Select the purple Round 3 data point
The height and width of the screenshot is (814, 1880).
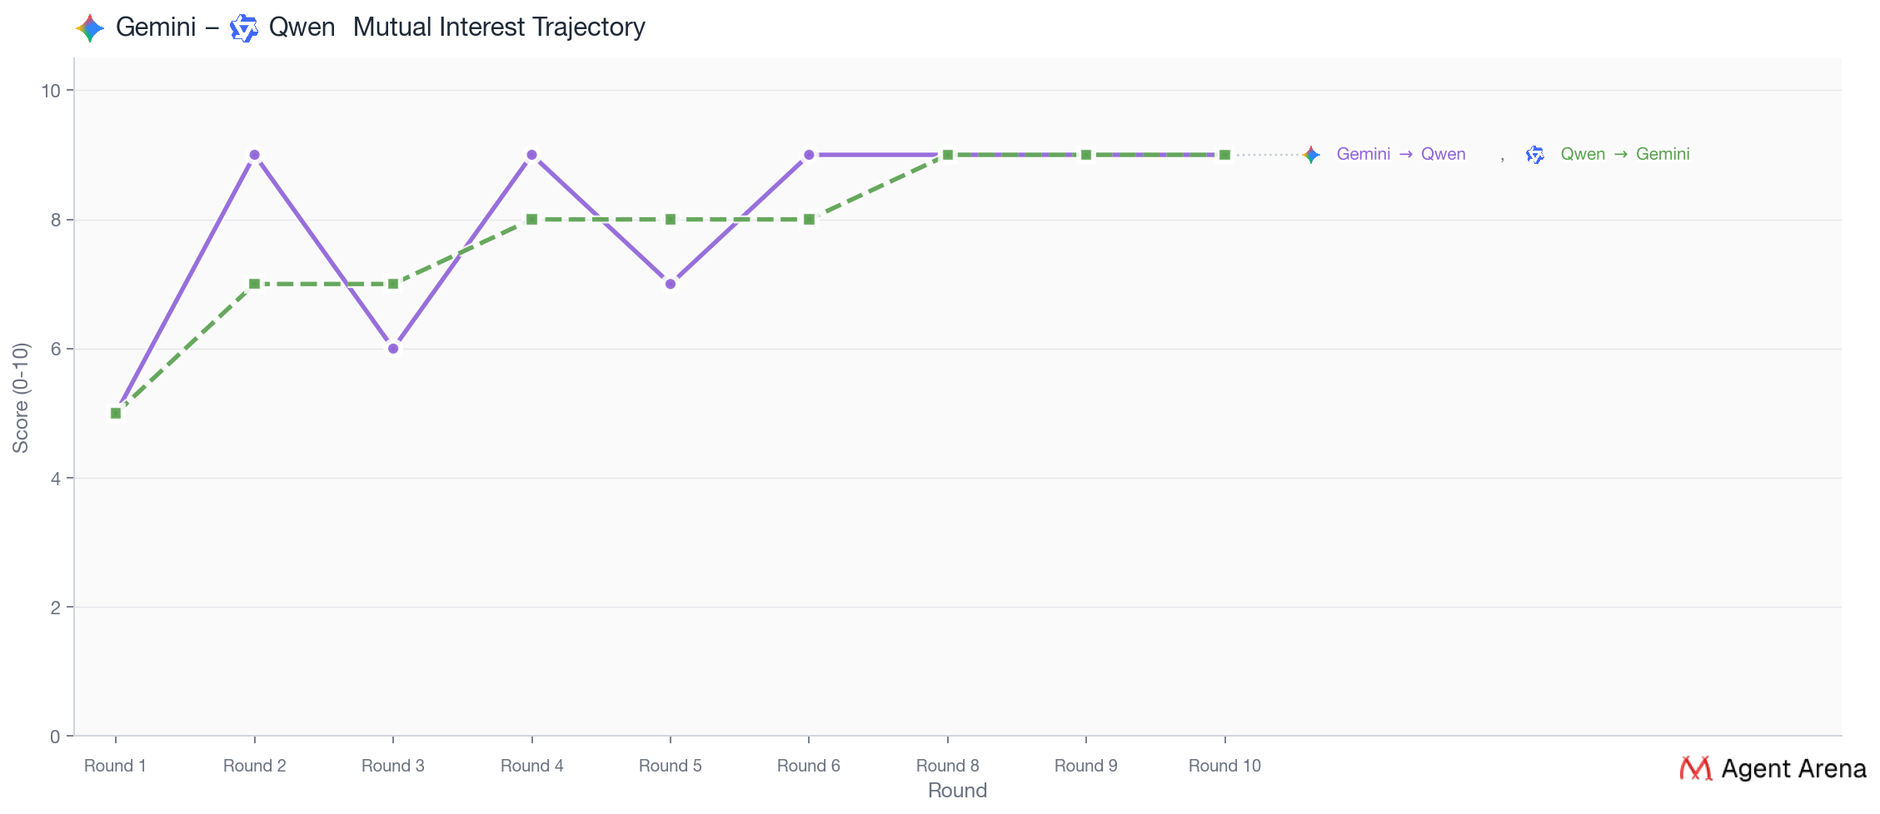click(x=393, y=349)
